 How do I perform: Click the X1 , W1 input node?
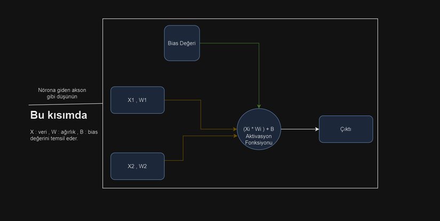137,100
